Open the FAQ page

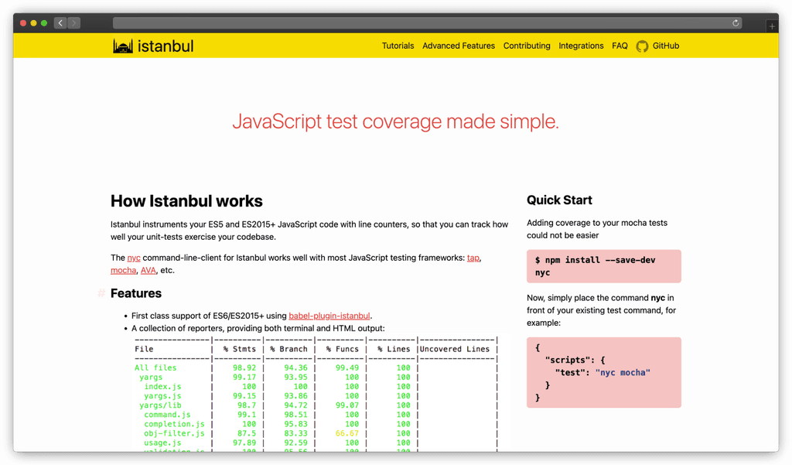[620, 46]
